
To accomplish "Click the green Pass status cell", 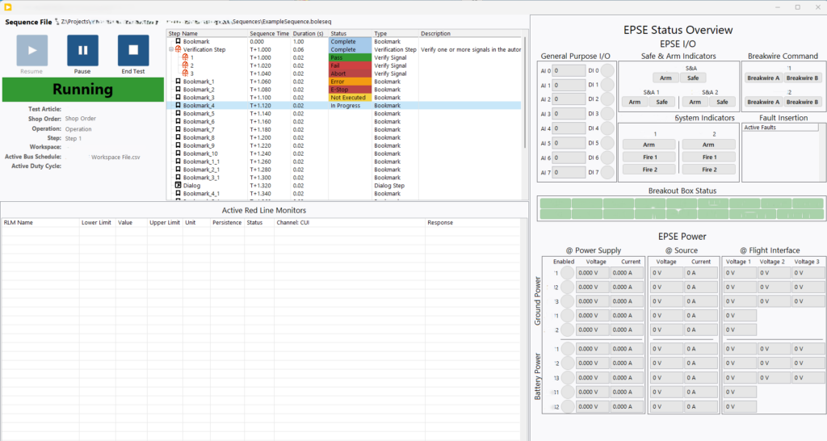I will [x=351, y=57].
